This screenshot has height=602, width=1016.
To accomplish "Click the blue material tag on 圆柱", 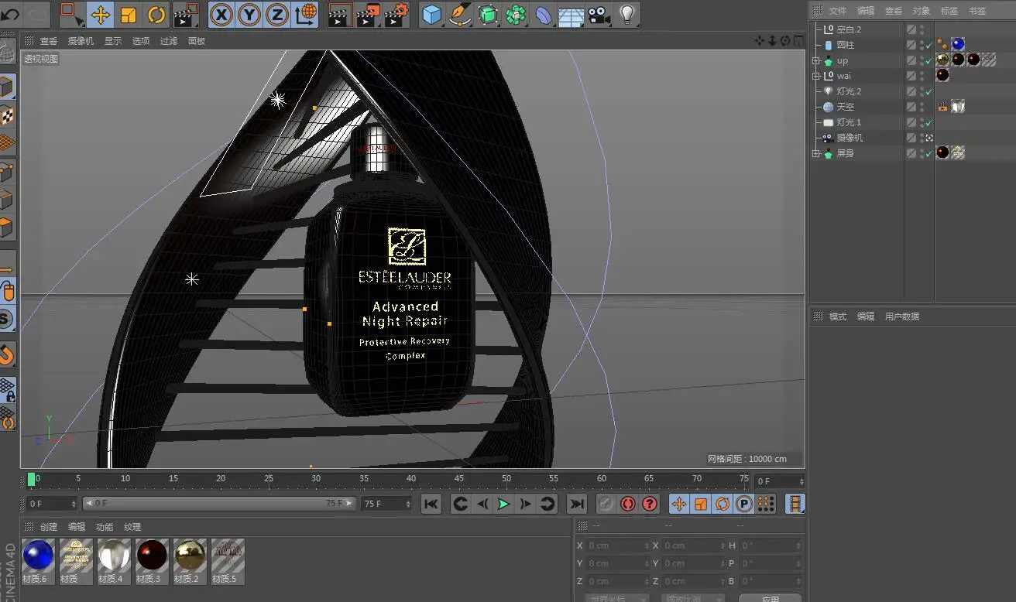I will [x=958, y=45].
